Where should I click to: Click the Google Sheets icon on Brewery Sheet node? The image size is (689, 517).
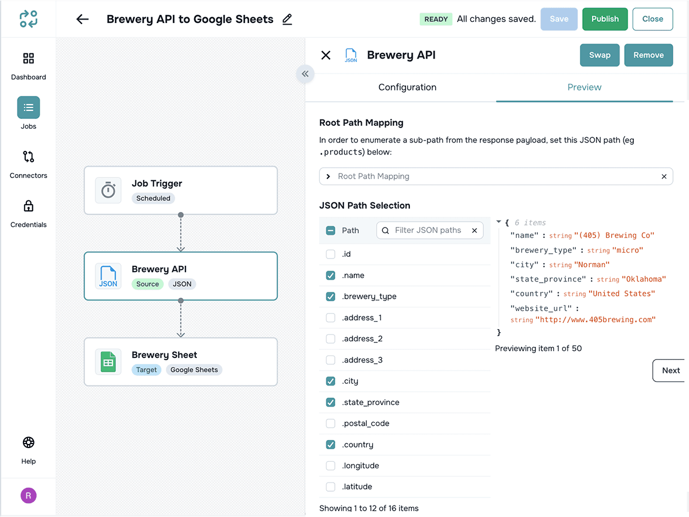coord(108,361)
